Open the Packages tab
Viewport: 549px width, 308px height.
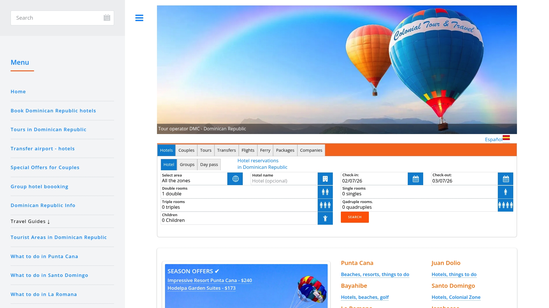[x=285, y=150]
